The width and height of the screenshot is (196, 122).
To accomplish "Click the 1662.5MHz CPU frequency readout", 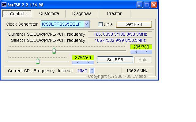I will coord(137,71).
